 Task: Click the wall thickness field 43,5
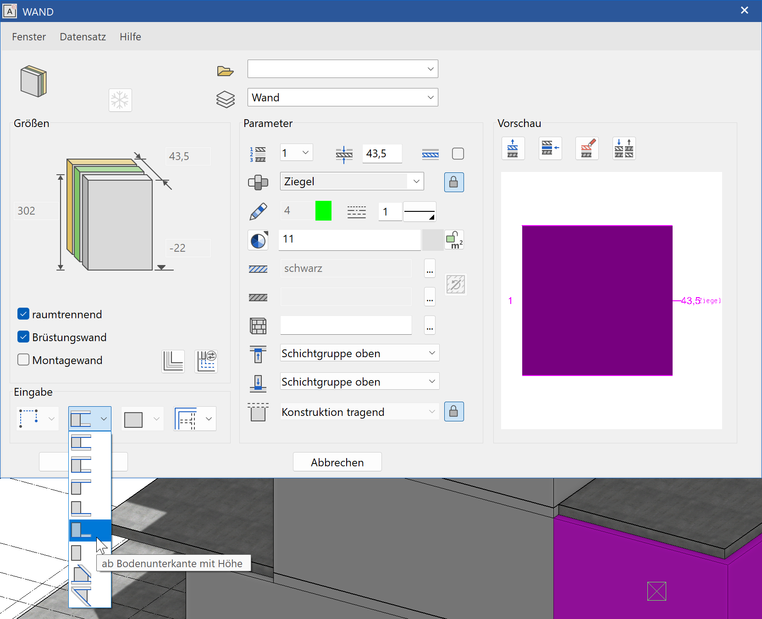[x=382, y=154]
